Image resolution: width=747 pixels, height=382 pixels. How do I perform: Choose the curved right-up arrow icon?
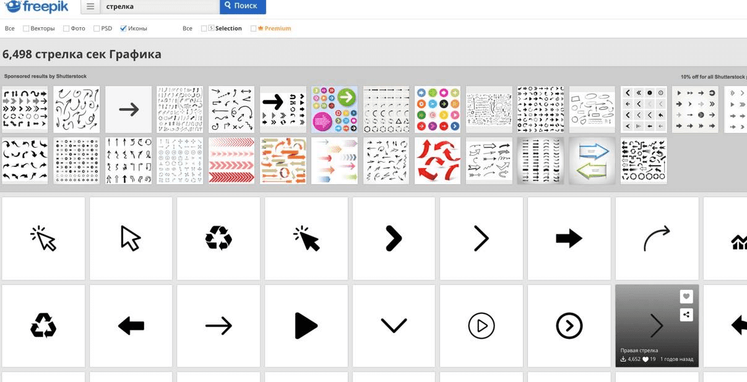(x=657, y=238)
